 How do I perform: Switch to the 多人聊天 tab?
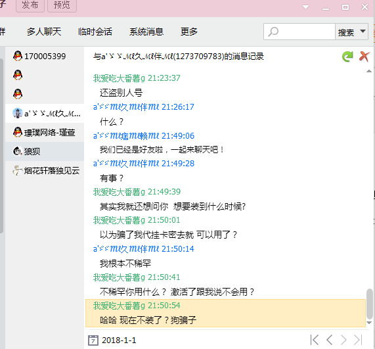point(44,32)
